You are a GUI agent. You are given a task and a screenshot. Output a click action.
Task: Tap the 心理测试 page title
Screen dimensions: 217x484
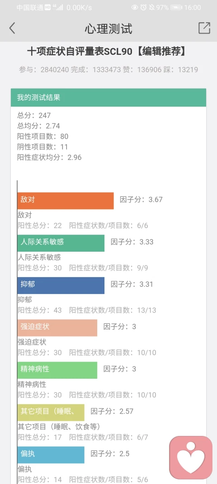[108, 29]
